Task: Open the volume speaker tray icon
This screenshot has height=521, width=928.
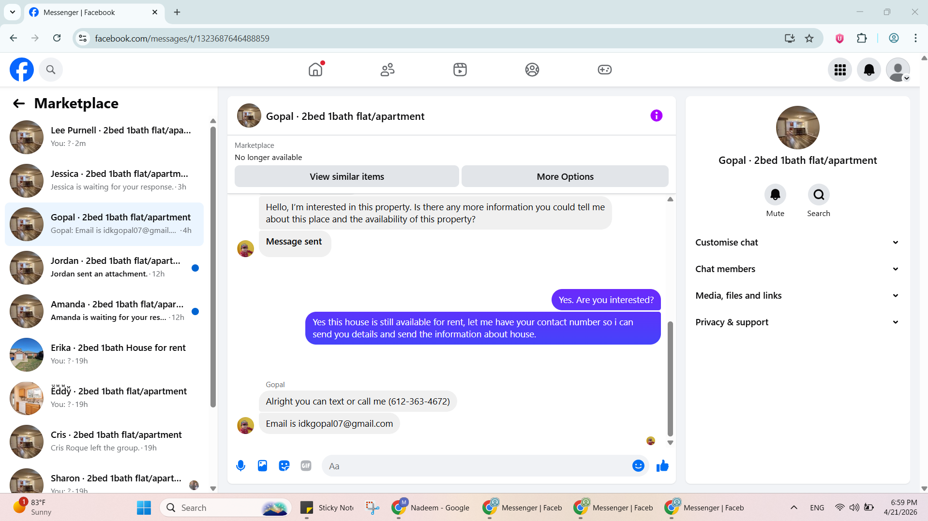Action: click(x=854, y=507)
